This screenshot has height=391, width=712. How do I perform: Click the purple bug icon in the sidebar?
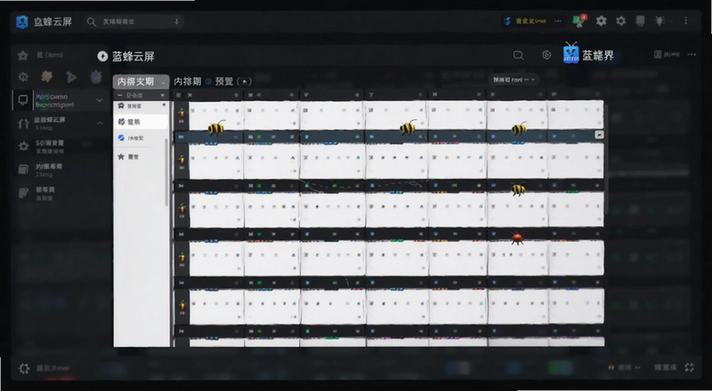click(x=96, y=77)
